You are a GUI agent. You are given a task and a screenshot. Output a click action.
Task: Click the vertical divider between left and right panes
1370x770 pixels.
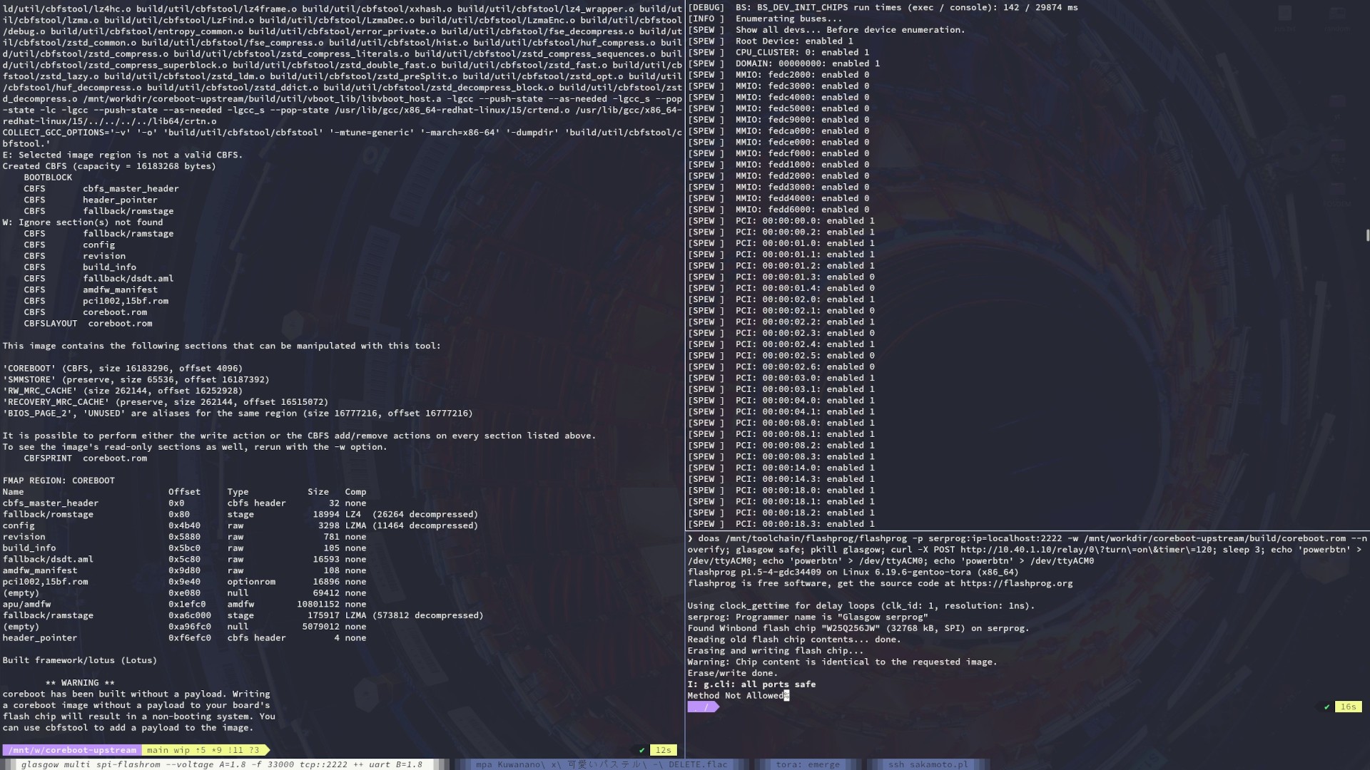(685, 356)
